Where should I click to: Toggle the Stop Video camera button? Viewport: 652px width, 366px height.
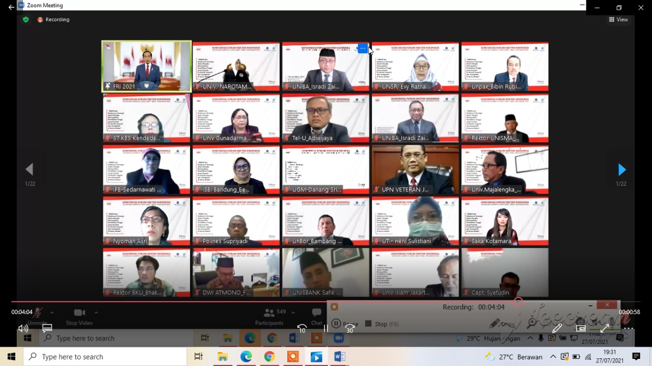[79, 316]
